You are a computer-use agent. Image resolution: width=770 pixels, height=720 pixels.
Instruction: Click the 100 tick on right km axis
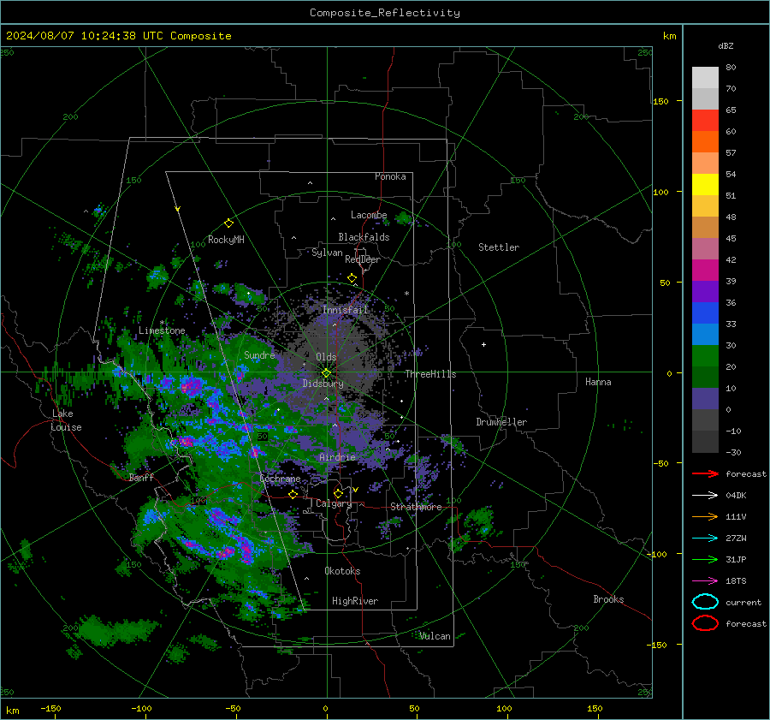pyautogui.click(x=660, y=192)
